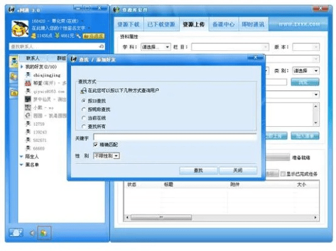Viewport: 336px width, 251px height.
Task: Click avatar icon of qiyuiu@163.com contact
Action: pos(28,91)
